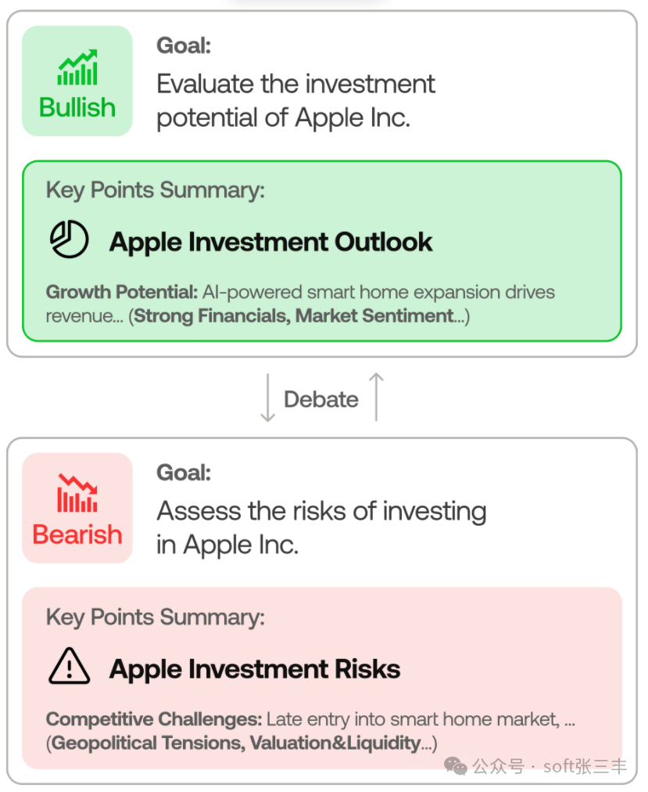Click the downward arrow left of Debate
648x792 pixels.
click(267, 398)
